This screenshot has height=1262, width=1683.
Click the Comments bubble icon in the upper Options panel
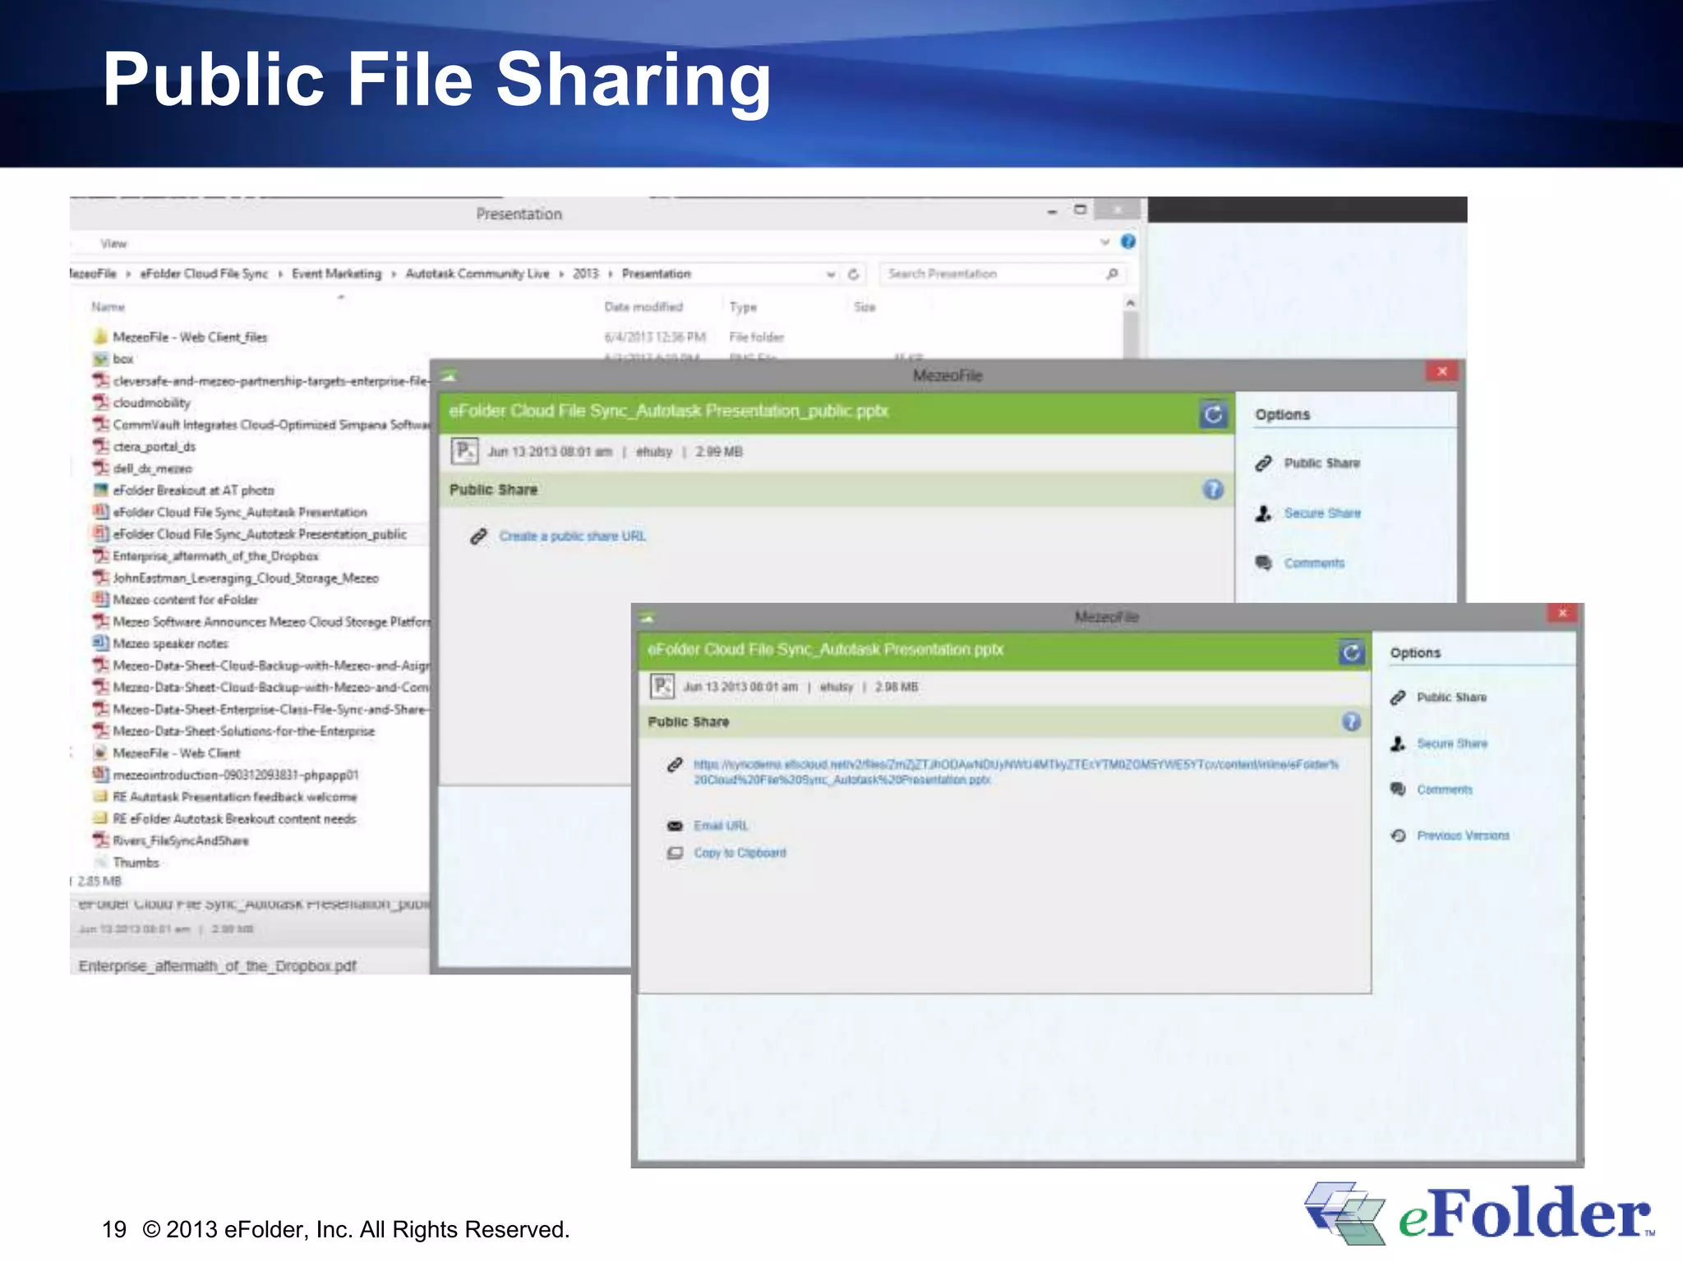click(1264, 563)
